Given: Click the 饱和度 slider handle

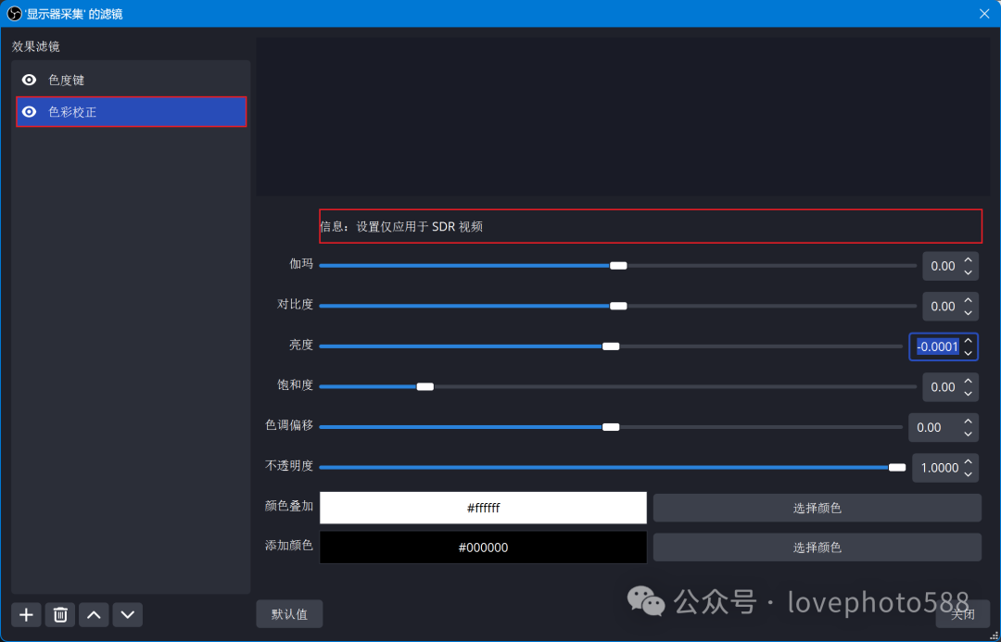Looking at the screenshot, I should pyautogui.click(x=425, y=386).
